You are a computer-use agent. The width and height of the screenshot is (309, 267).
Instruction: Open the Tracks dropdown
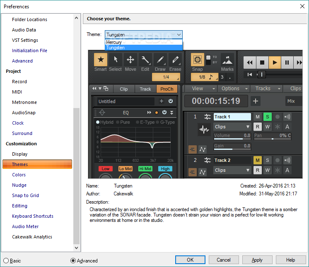(267, 89)
